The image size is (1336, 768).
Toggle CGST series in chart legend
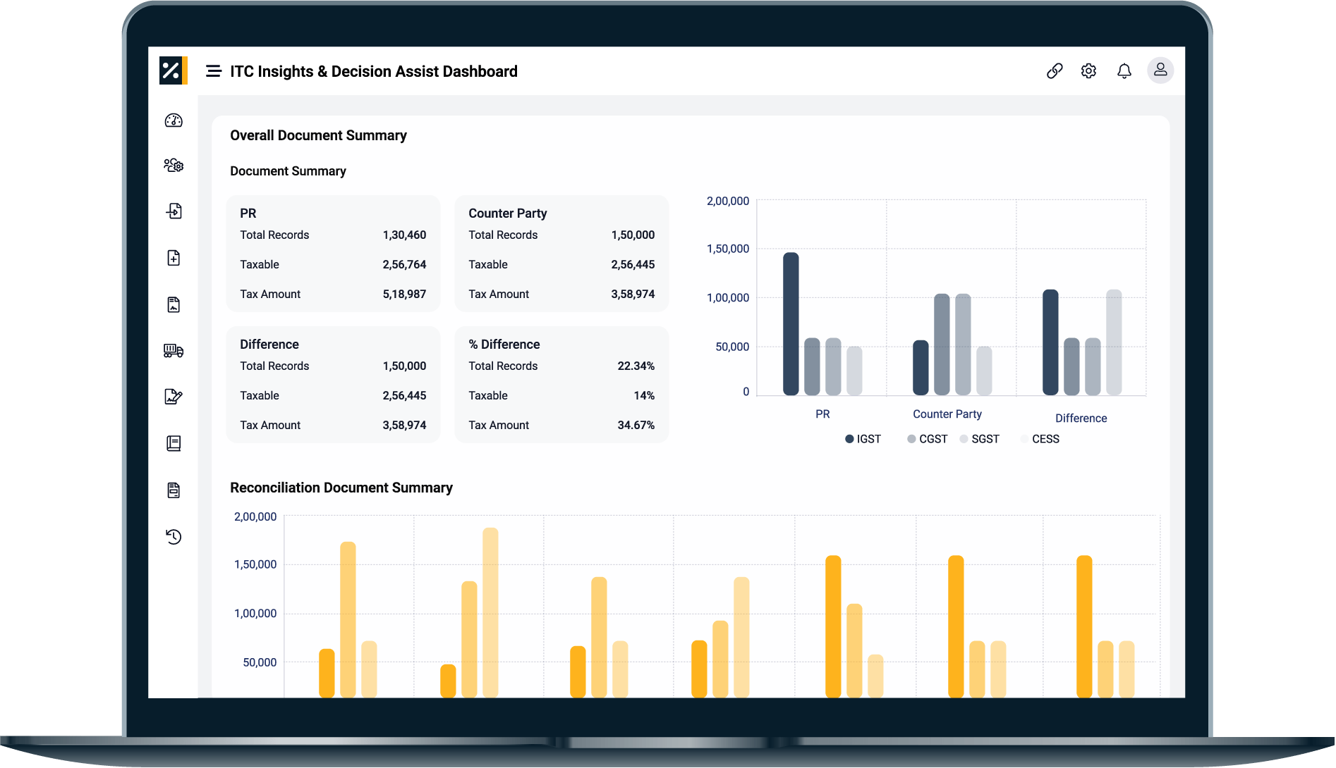[x=927, y=439]
